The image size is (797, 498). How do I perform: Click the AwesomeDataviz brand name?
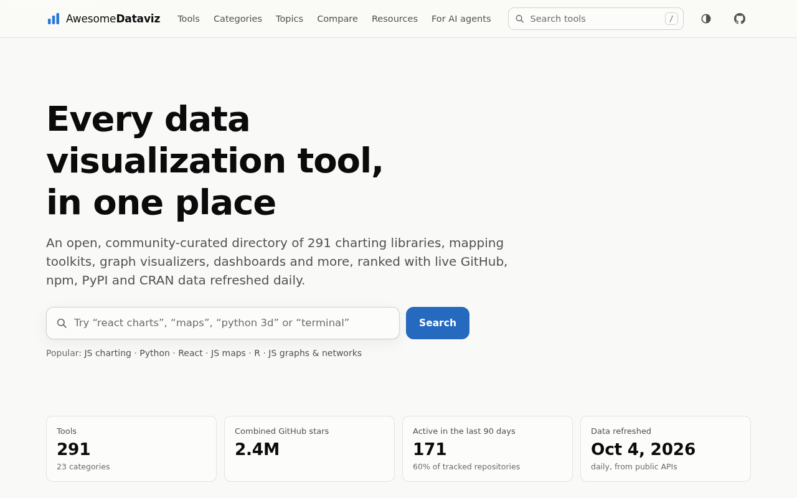[x=113, y=19]
